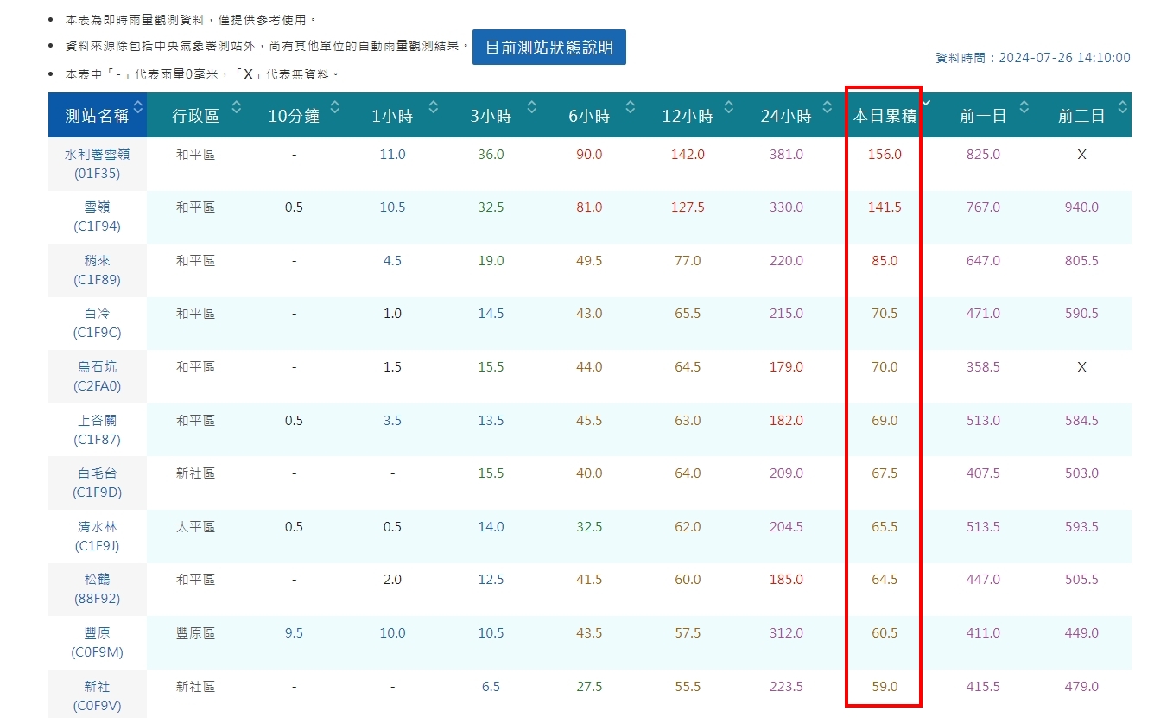The height and width of the screenshot is (718, 1173).
Task: Open station 松鶴 (88F92)
Action: (x=97, y=589)
